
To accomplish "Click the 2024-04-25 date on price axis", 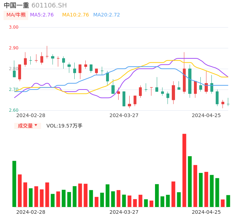I will [x=206, y=115].
